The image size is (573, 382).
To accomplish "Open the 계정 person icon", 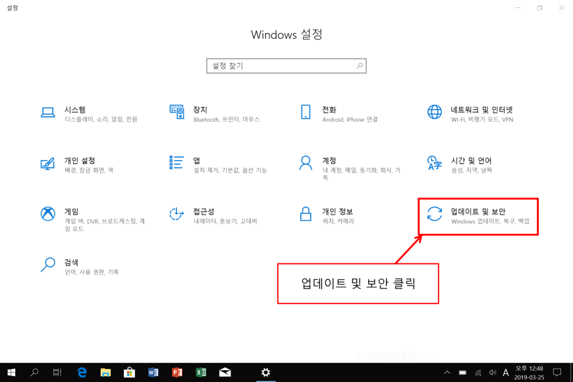I will [306, 163].
